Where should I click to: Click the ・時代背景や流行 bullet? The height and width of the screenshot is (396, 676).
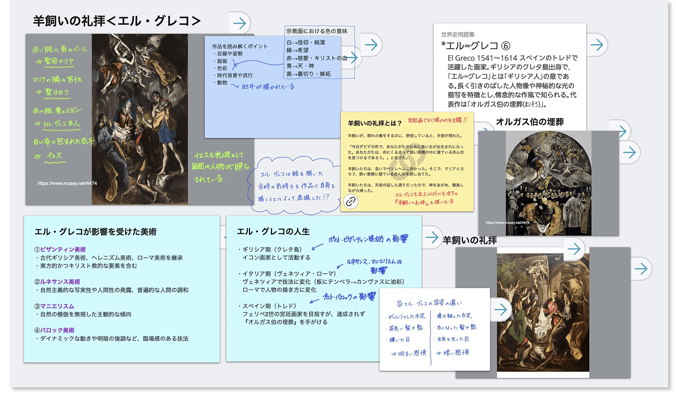[x=233, y=75]
